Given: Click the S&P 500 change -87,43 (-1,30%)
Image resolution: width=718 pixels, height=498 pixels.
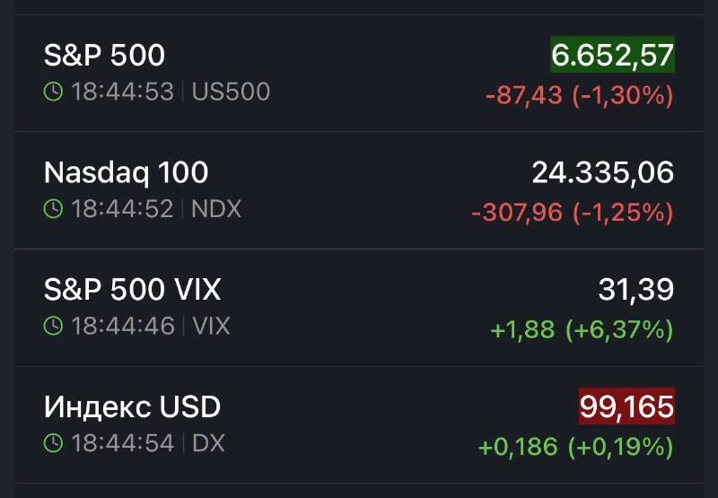Looking at the screenshot, I should coord(579,94).
